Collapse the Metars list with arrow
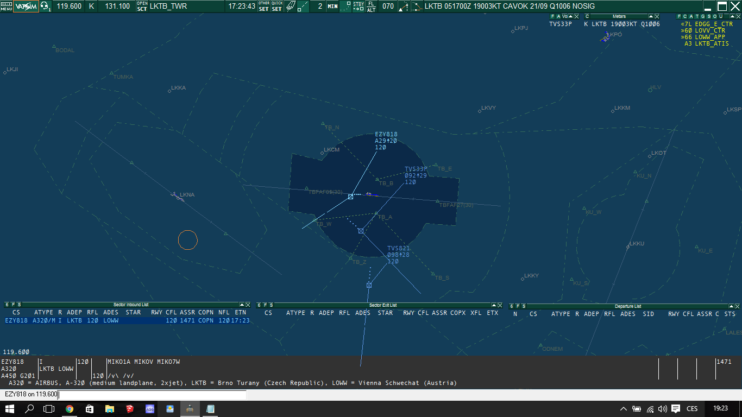Viewport: 742px width, 417px height. (651, 16)
